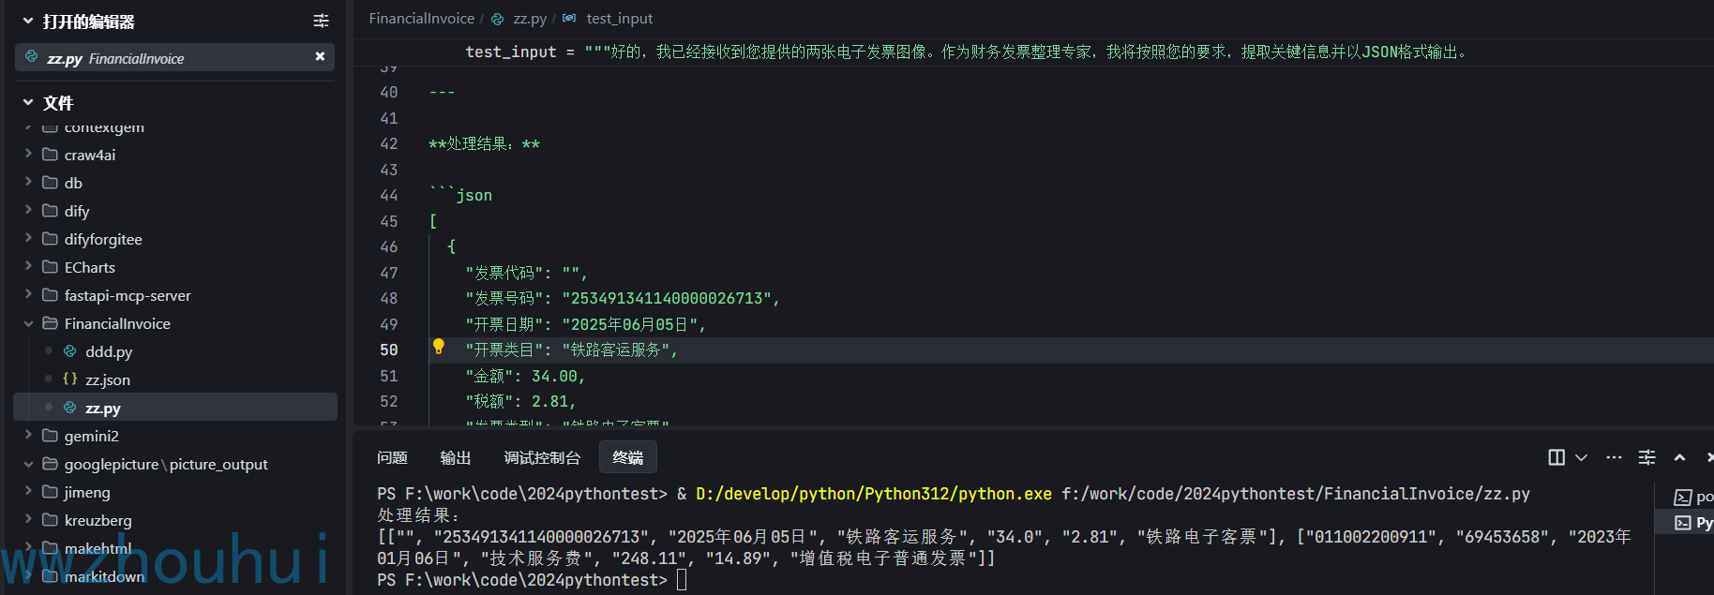
Task: Expand the ECharts folder
Action: 28,266
